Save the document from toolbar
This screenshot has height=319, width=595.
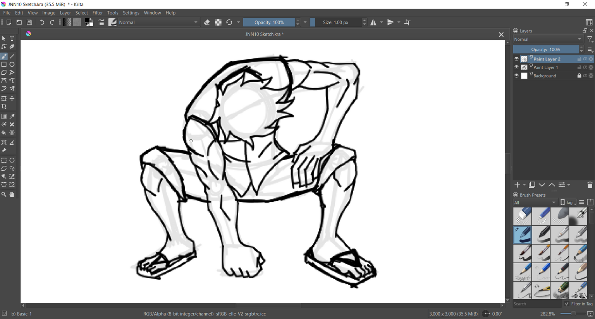click(x=29, y=22)
